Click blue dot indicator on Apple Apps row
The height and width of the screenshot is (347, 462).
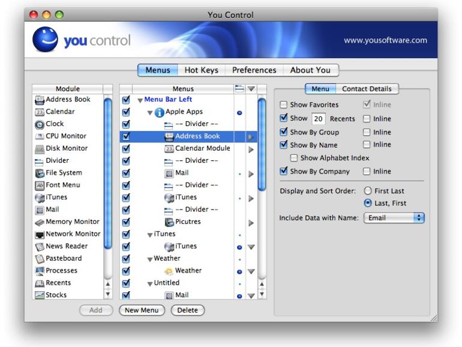pos(239,113)
